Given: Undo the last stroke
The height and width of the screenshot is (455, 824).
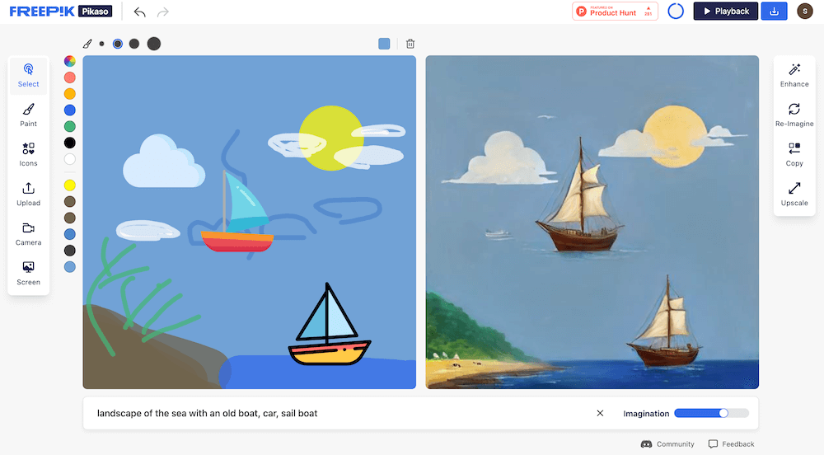Looking at the screenshot, I should click(139, 12).
